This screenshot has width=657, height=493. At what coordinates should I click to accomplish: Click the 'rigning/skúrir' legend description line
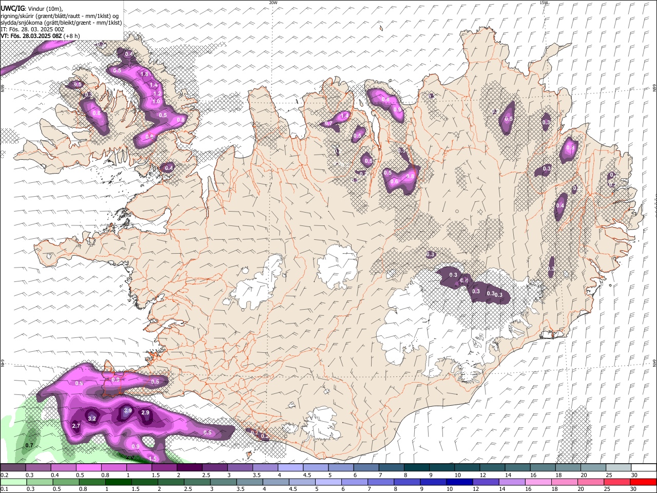(x=60, y=15)
